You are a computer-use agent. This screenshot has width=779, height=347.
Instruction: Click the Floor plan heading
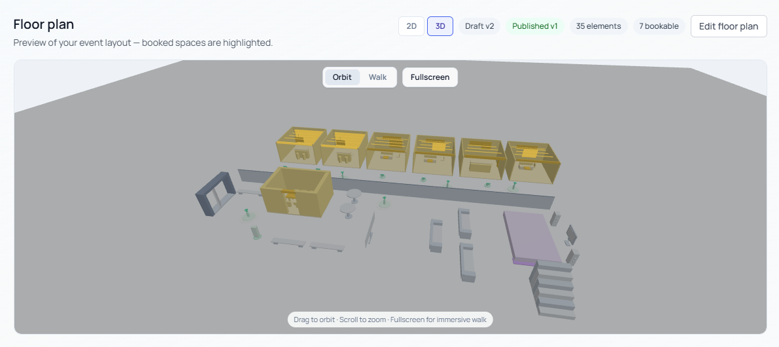pyautogui.click(x=44, y=24)
